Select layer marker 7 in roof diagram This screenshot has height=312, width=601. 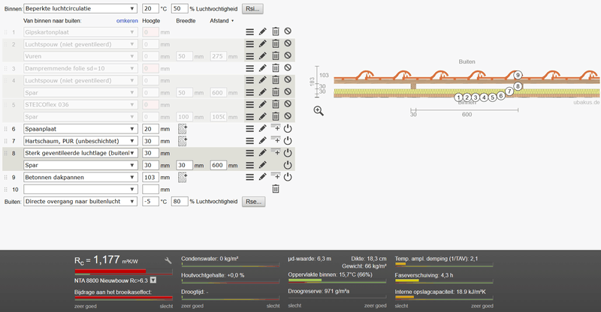click(509, 91)
